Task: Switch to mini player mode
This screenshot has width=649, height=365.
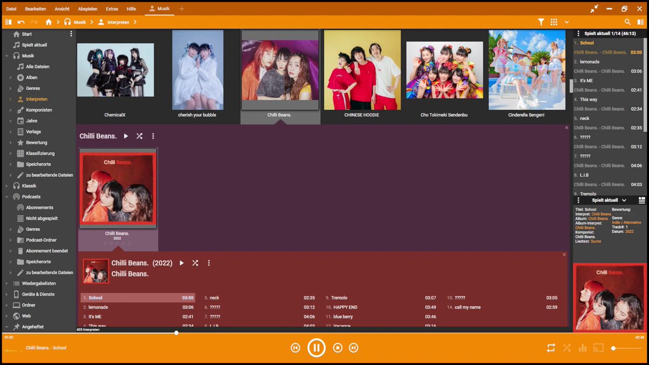Action: 594,9
